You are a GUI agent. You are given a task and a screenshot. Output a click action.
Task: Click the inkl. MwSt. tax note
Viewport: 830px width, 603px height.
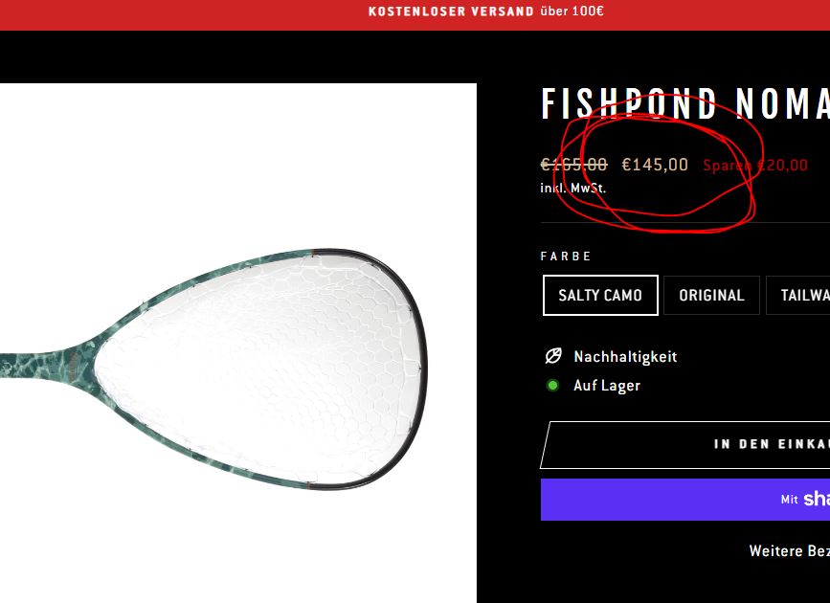pyautogui.click(x=573, y=188)
